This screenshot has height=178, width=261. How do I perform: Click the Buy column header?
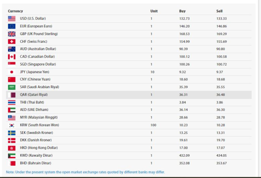tap(182, 11)
